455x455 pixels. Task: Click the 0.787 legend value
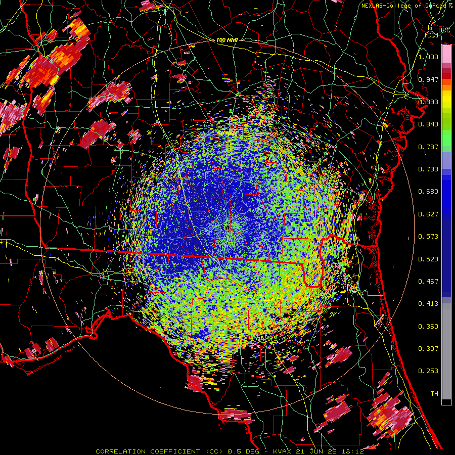click(428, 147)
